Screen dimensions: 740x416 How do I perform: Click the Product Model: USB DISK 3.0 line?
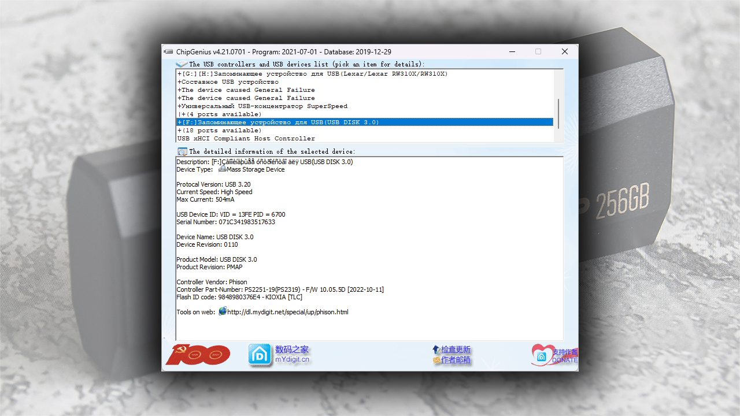tap(217, 259)
